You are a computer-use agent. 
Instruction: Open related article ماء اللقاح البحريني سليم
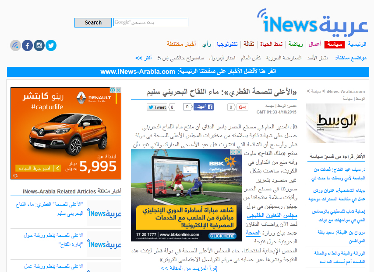pyautogui.click(x=49, y=209)
